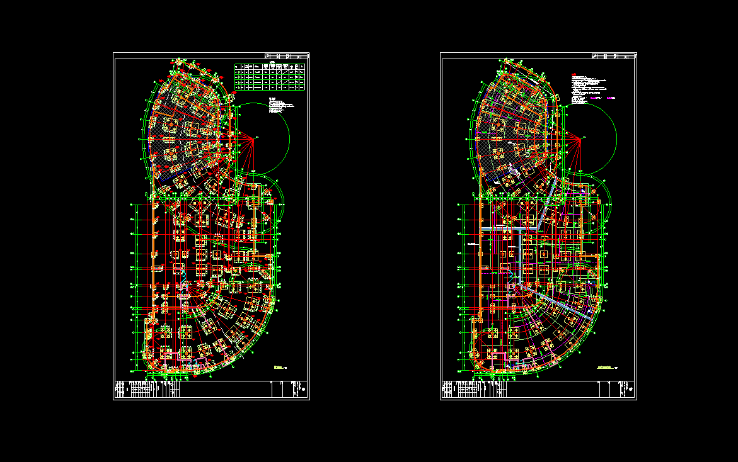
Task: Select the yellow drawing title label on right sheet
Action: [x=606, y=366]
